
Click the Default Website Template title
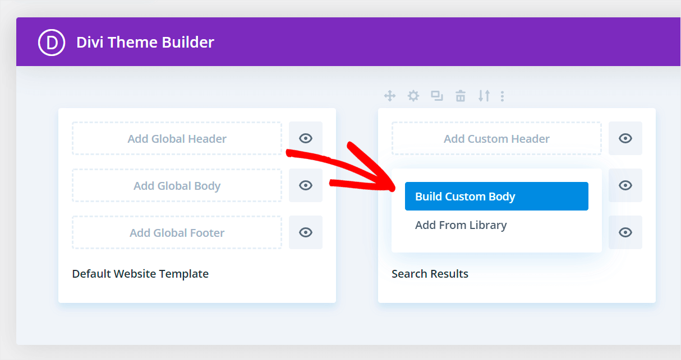pyautogui.click(x=140, y=274)
